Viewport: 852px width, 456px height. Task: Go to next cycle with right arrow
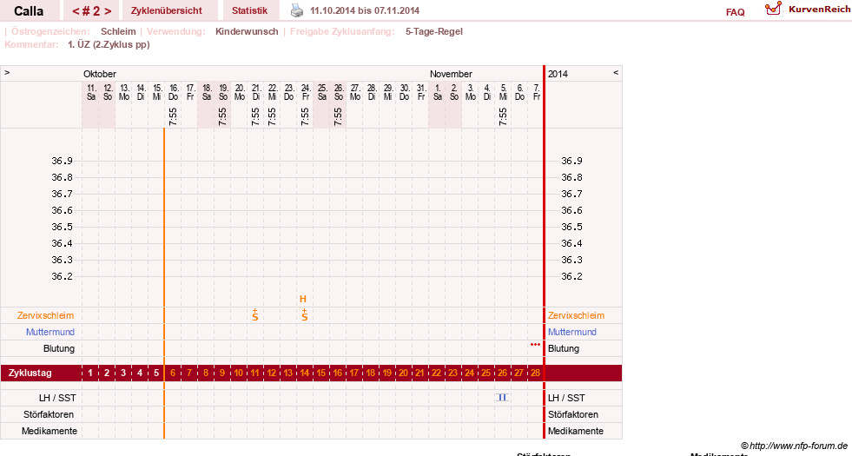coord(108,11)
